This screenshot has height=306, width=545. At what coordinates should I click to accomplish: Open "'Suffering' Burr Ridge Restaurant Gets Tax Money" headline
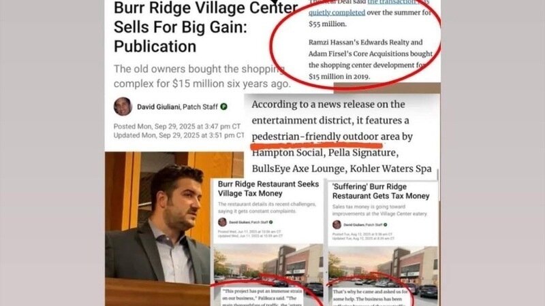click(x=381, y=191)
